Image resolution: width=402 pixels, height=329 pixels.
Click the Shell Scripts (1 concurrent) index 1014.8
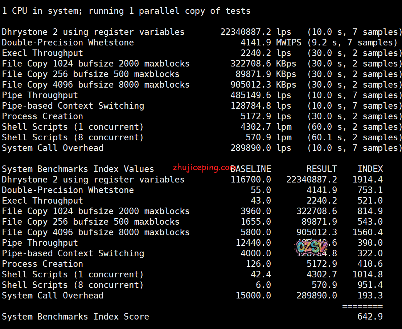367,274
